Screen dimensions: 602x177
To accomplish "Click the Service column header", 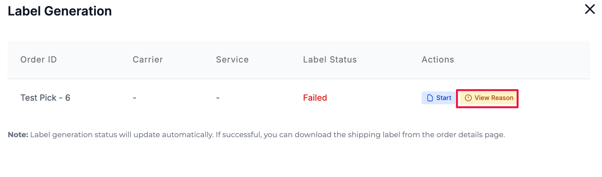I will pyautogui.click(x=232, y=60).
